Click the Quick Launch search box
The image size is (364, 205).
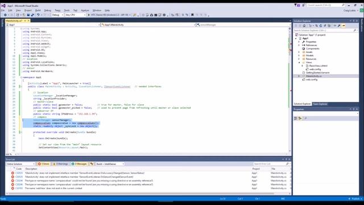(326, 5)
